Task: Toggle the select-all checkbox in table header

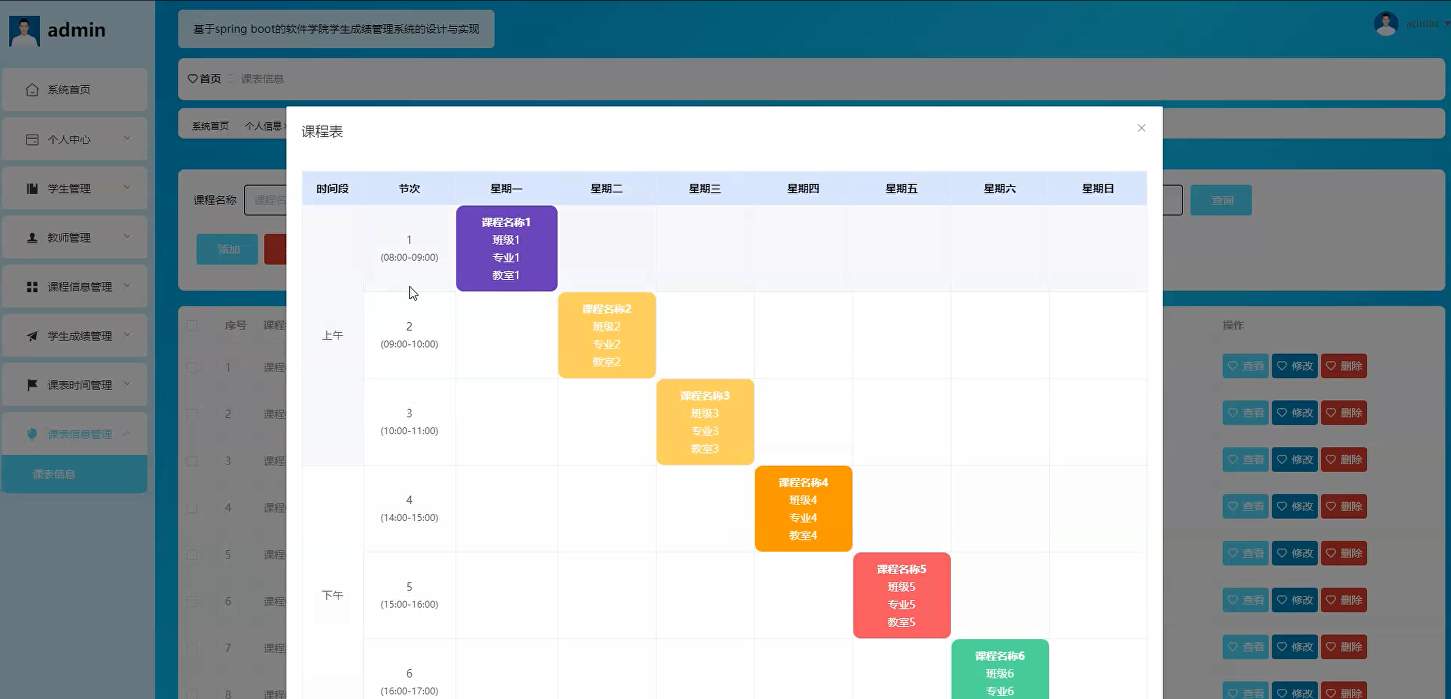Action: pos(192,325)
